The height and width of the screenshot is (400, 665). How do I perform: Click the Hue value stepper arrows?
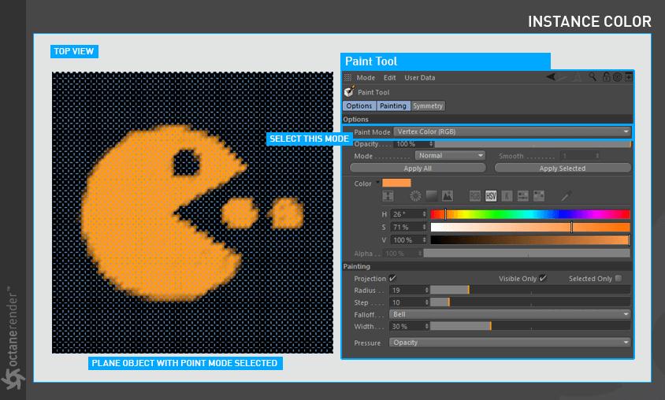(x=424, y=214)
